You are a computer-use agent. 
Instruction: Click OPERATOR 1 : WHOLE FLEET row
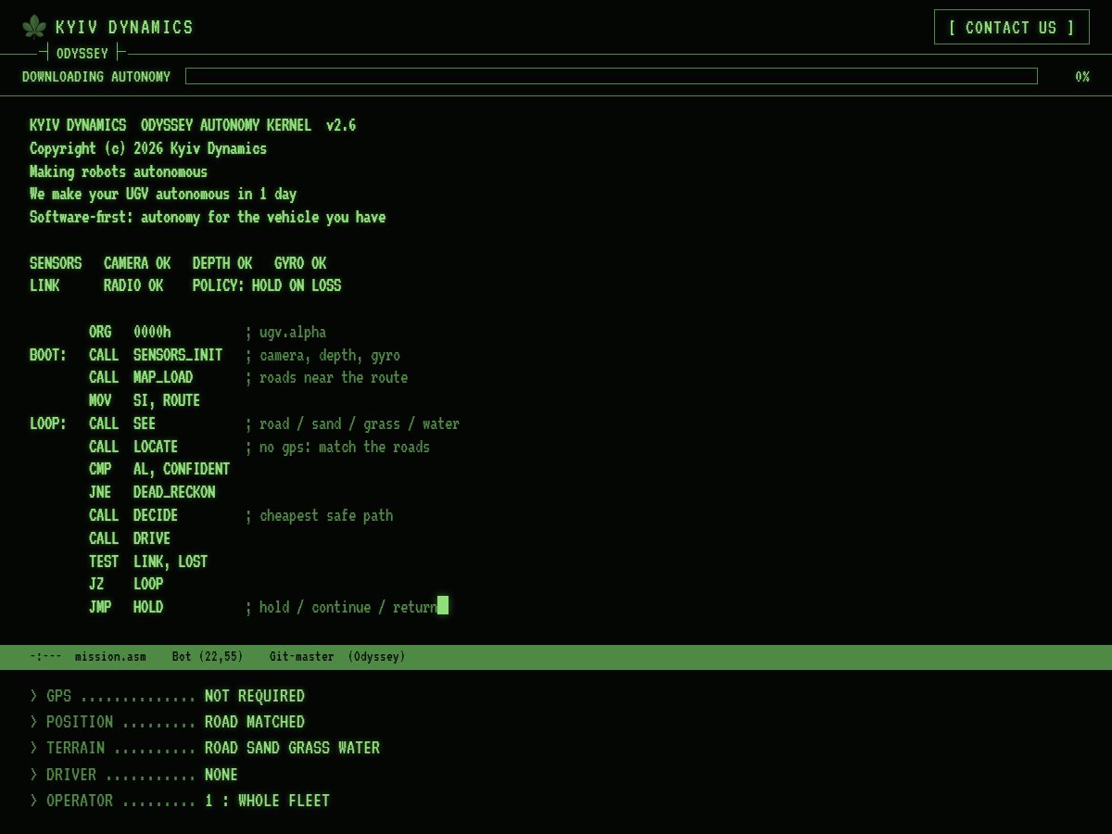click(180, 801)
